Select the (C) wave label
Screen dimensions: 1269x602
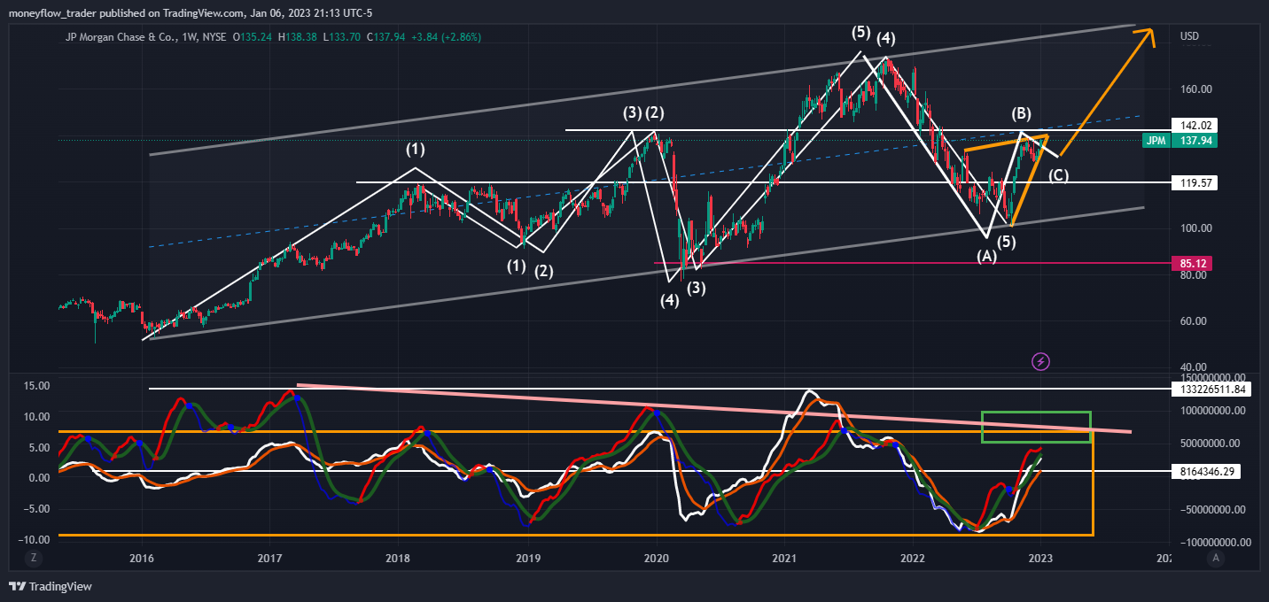1058,175
